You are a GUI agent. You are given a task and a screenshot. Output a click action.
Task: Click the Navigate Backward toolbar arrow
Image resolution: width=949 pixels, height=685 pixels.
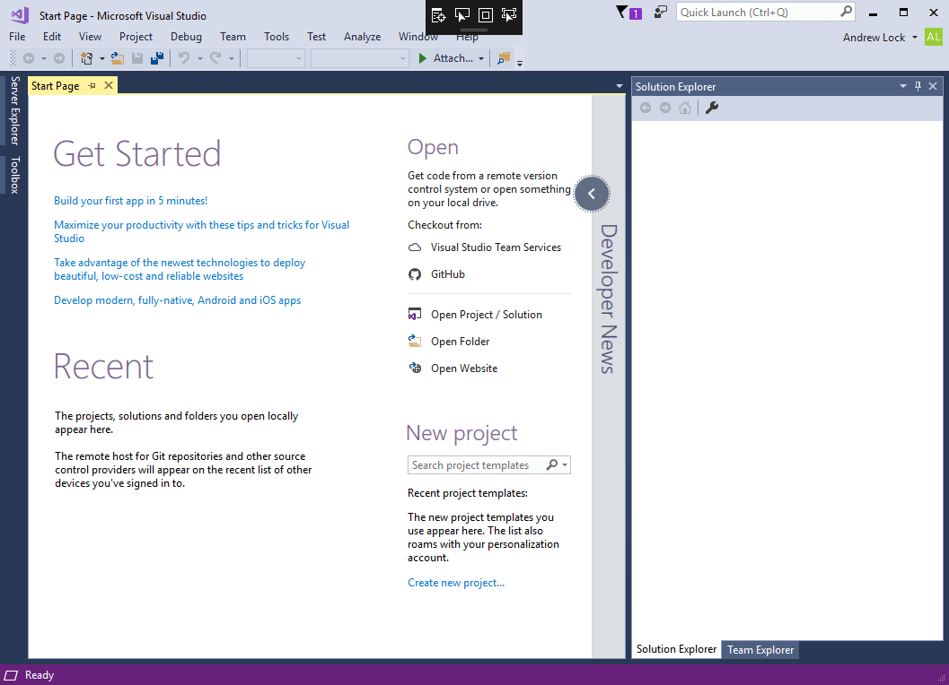click(29, 58)
